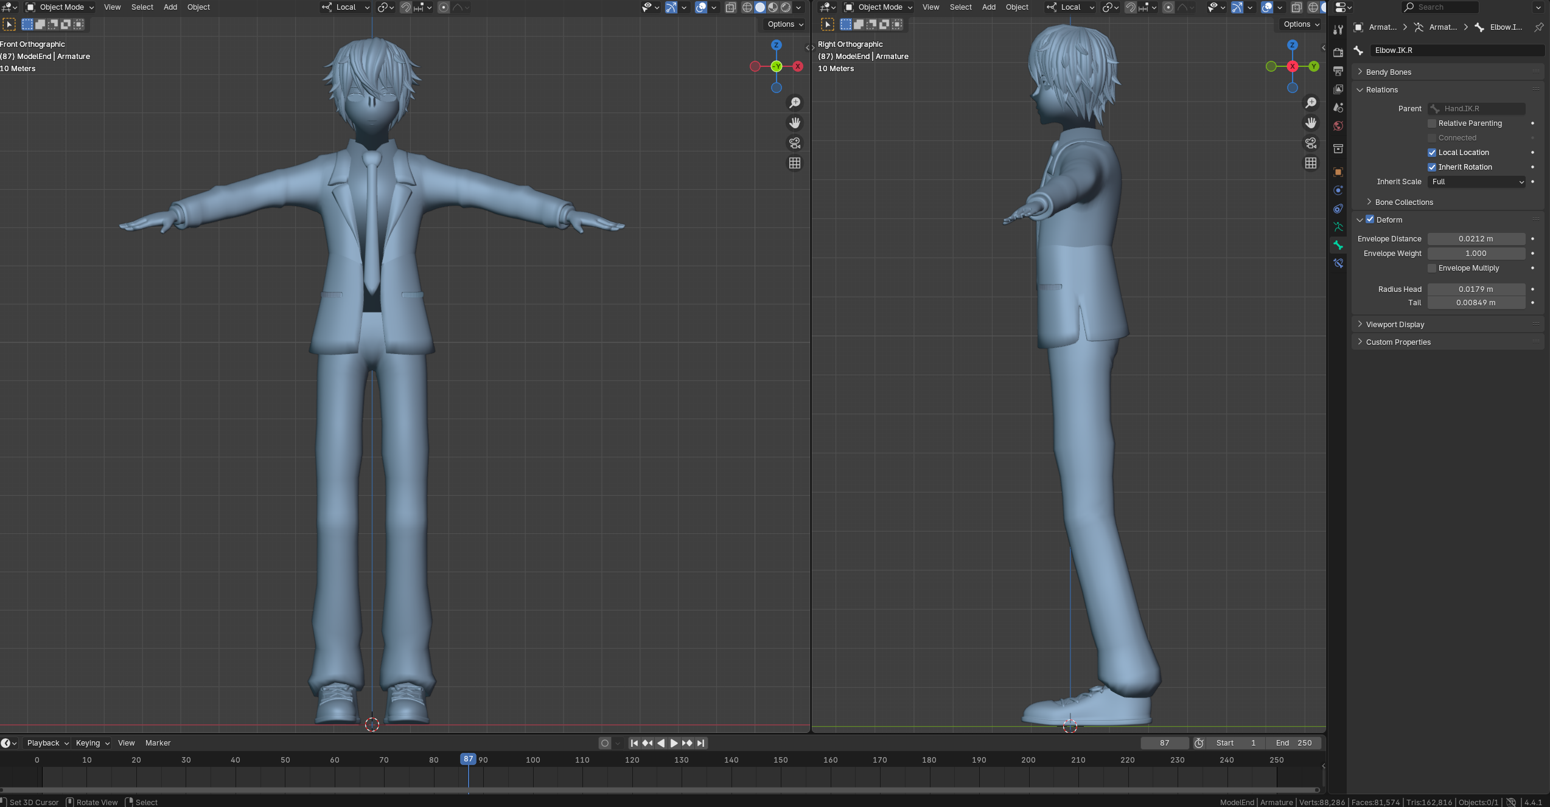Screen dimensions: 1550x807
Task: Toggle camera view icon in right viewport
Action: tap(1311, 143)
